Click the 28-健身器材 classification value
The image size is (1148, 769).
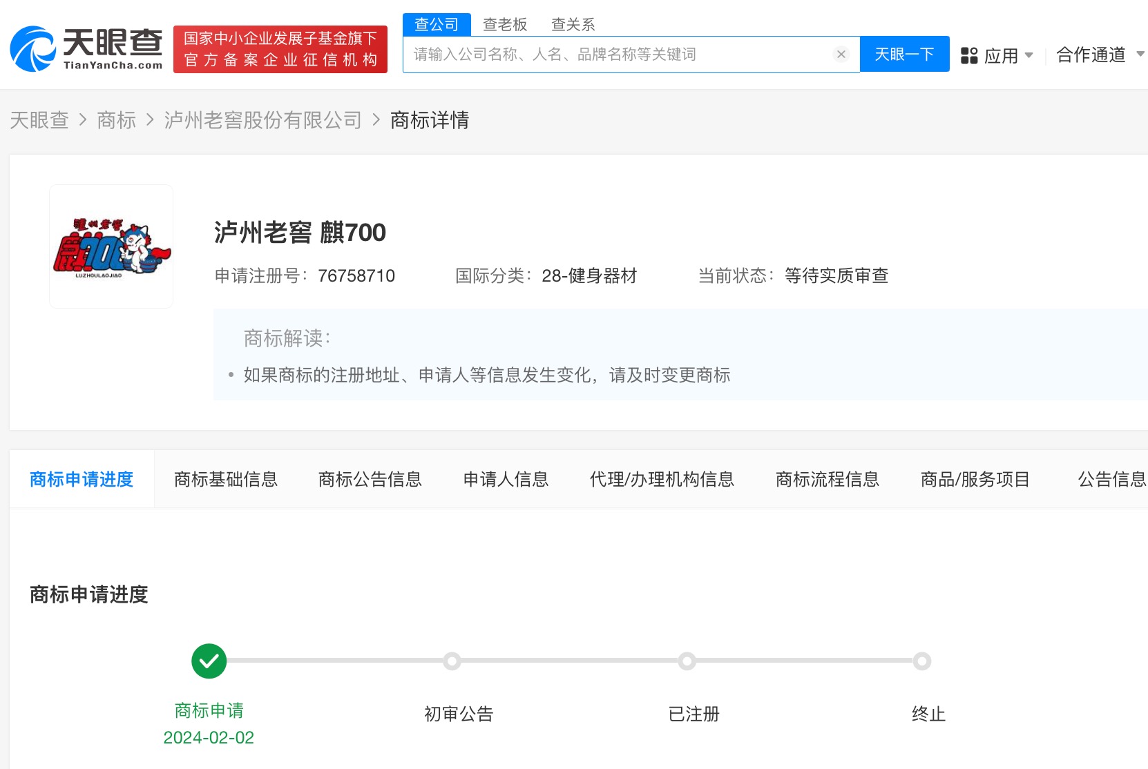(589, 276)
